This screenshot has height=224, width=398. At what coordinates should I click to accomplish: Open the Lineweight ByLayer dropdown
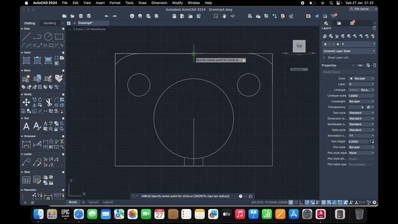[361, 101]
